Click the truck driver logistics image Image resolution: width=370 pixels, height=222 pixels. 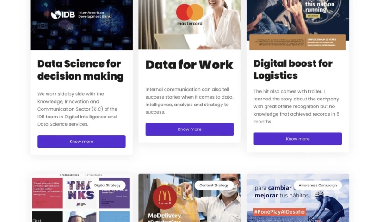pos(298,25)
